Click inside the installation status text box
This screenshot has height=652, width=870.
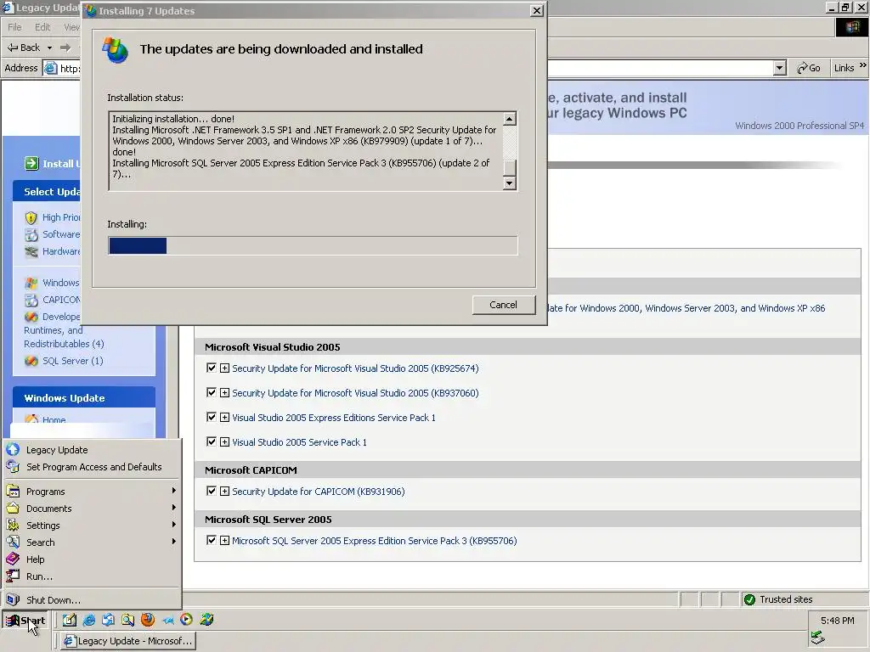[x=306, y=151]
